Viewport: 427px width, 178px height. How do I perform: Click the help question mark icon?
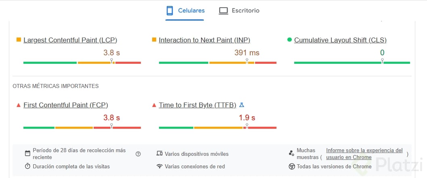tap(138, 154)
